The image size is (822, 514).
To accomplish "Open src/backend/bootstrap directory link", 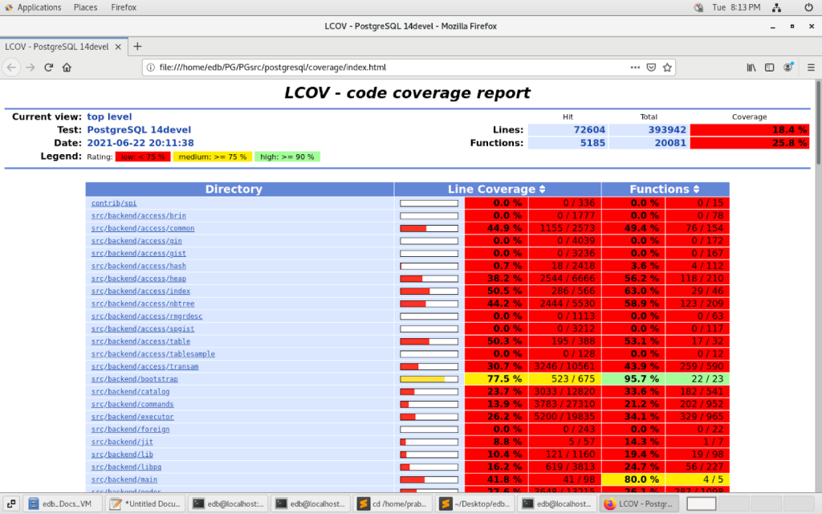I will point(134,379).
